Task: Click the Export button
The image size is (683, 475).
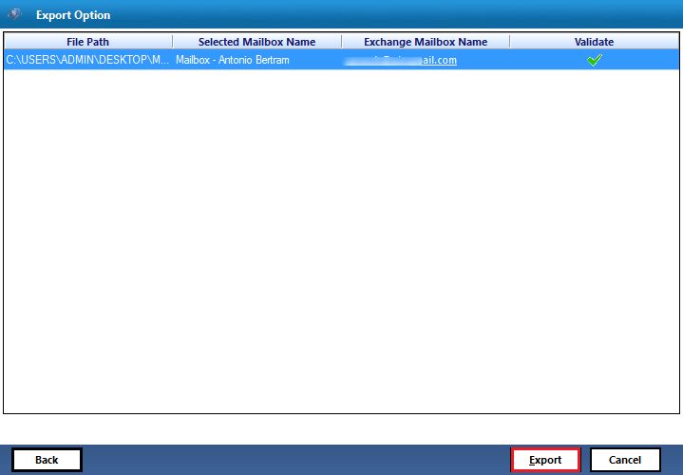Action: [x=545, y=460]
